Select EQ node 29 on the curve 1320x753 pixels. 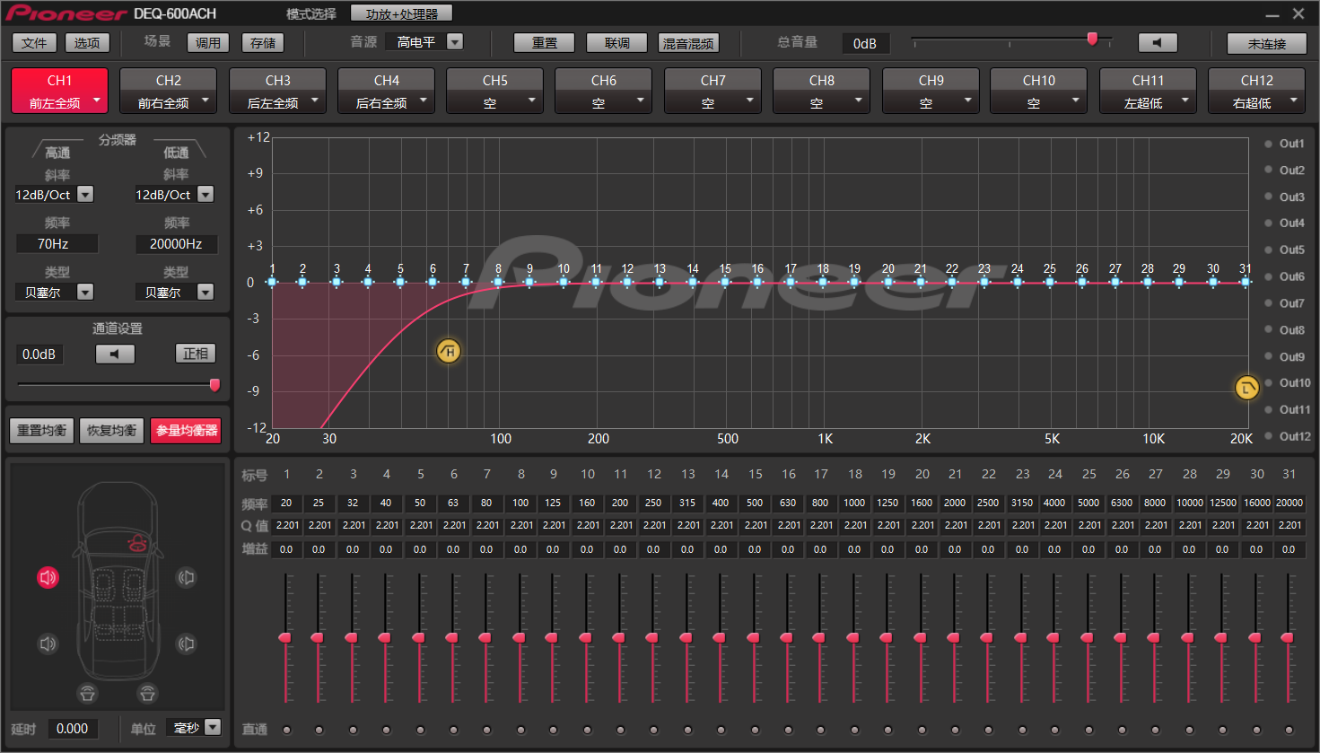point(1179,282)
